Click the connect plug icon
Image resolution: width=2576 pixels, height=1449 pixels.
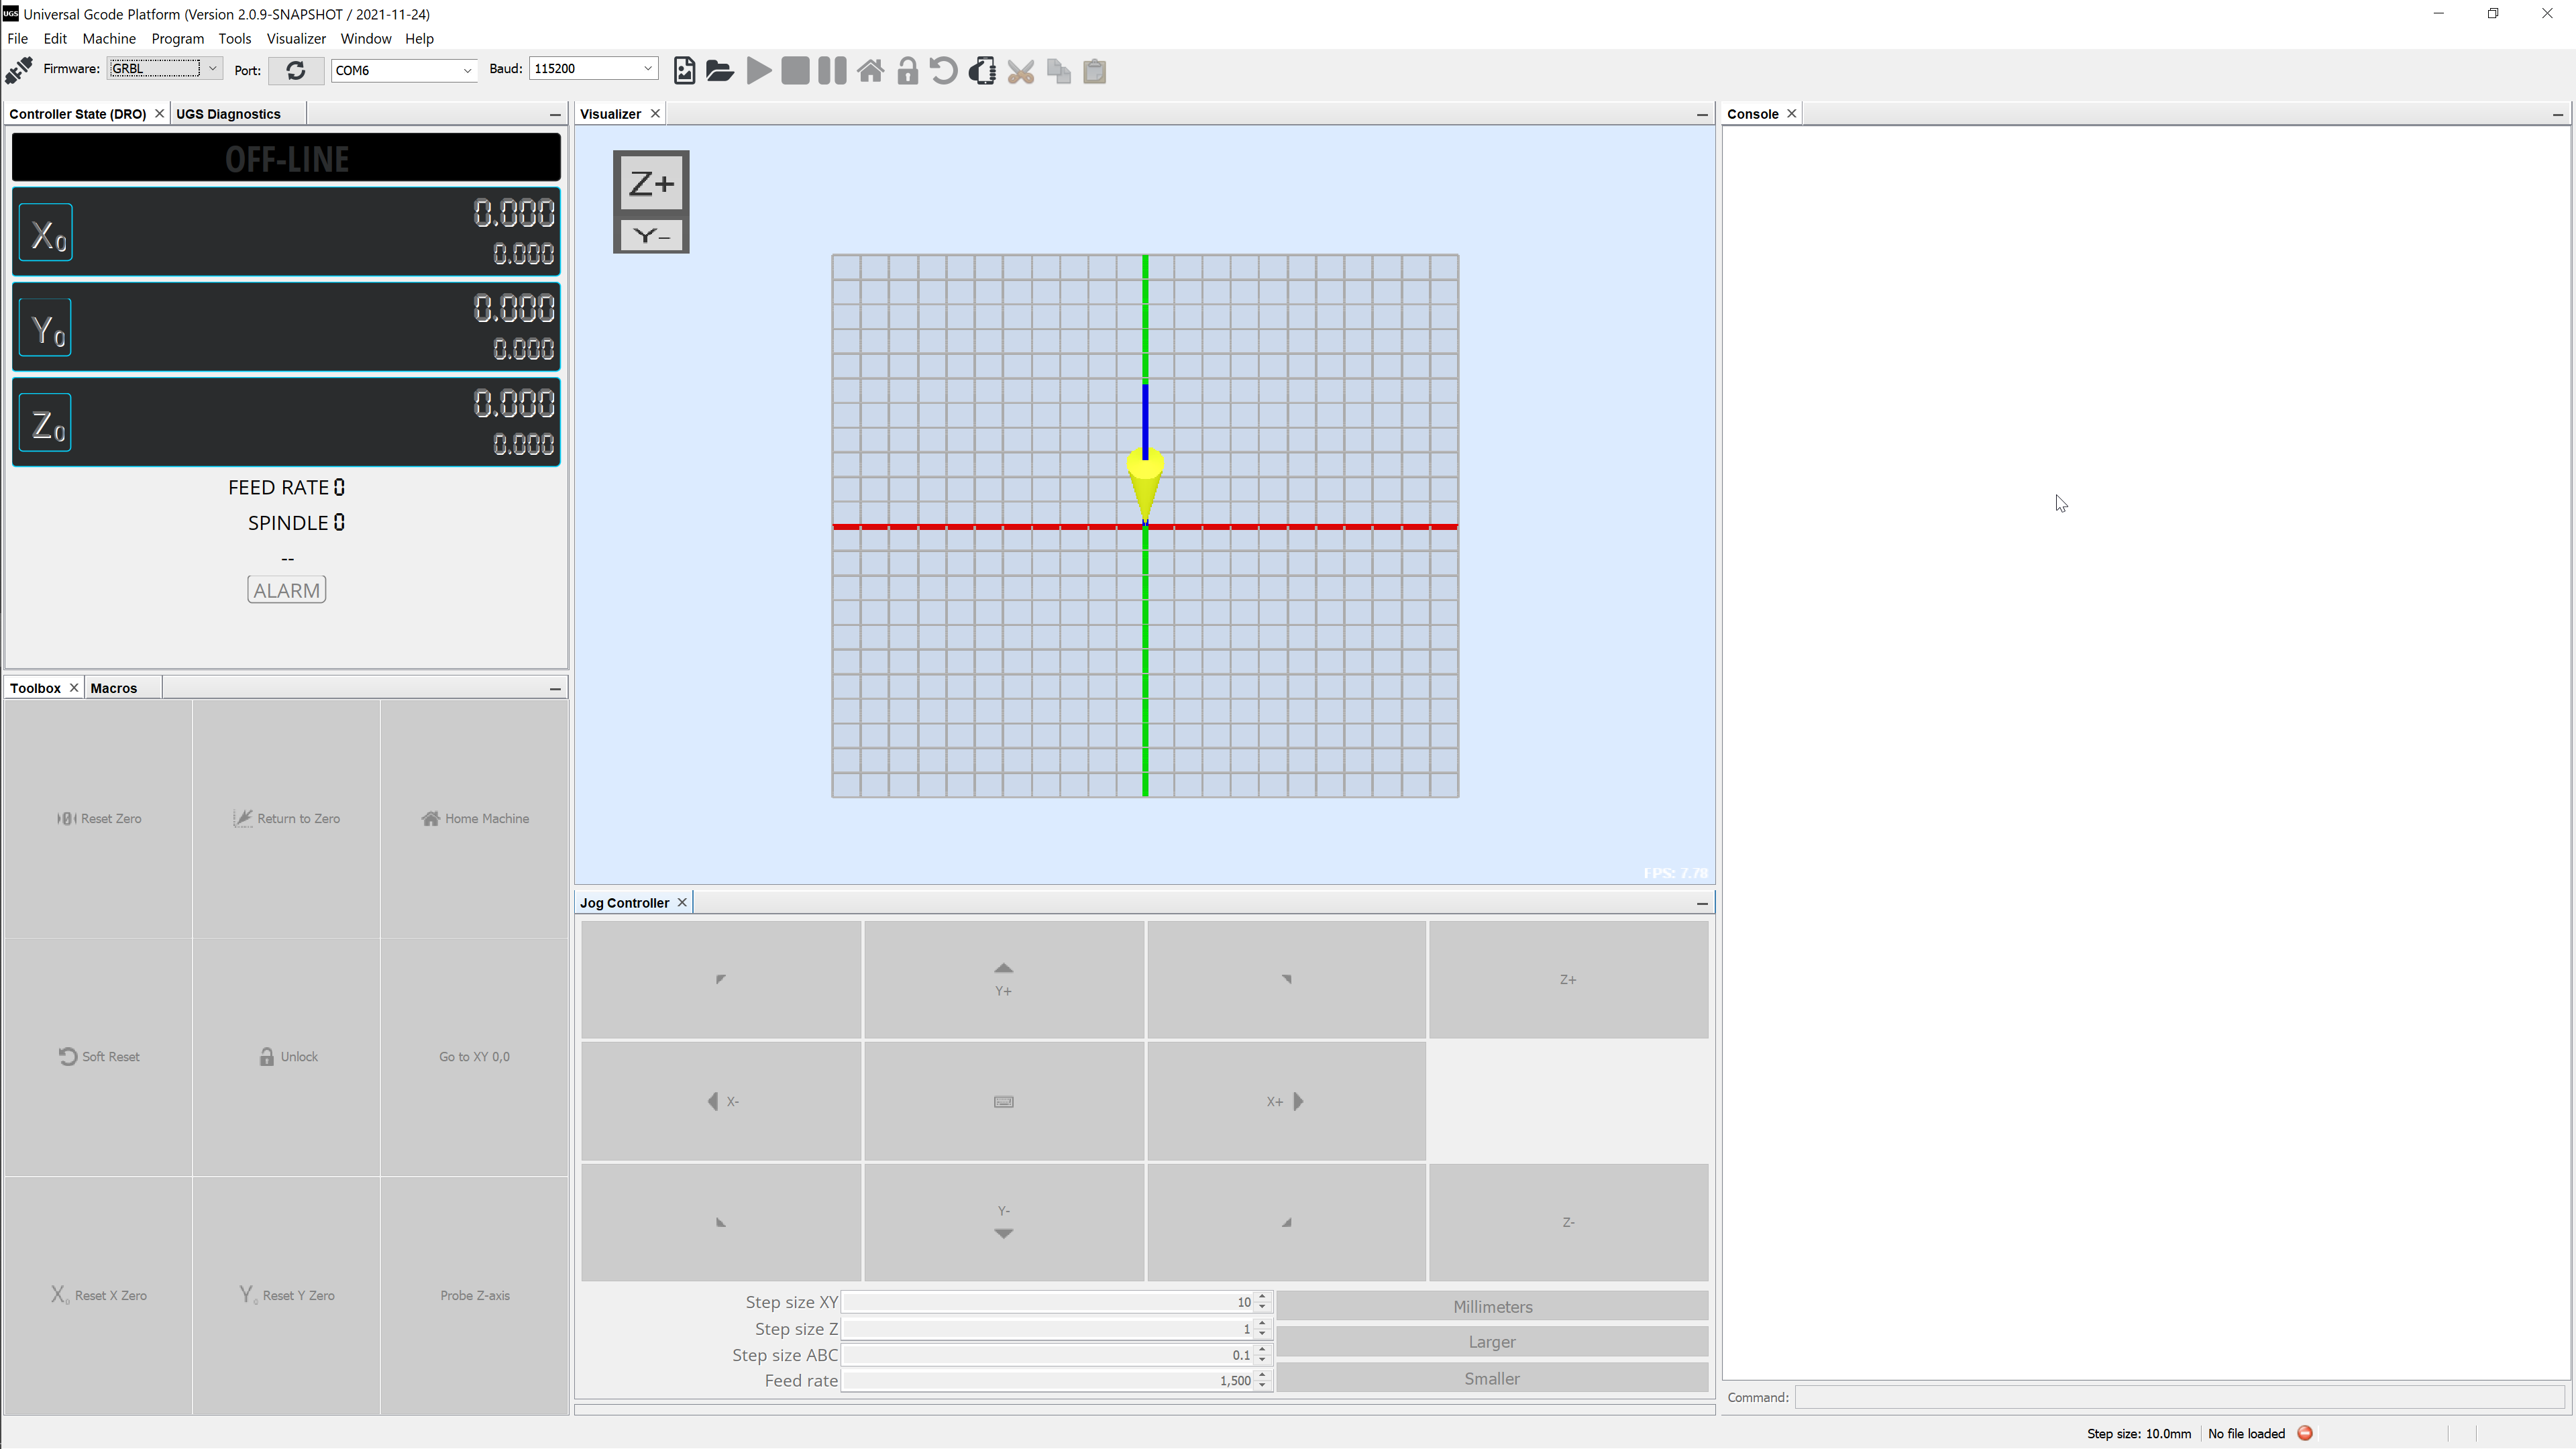(19, 70)
